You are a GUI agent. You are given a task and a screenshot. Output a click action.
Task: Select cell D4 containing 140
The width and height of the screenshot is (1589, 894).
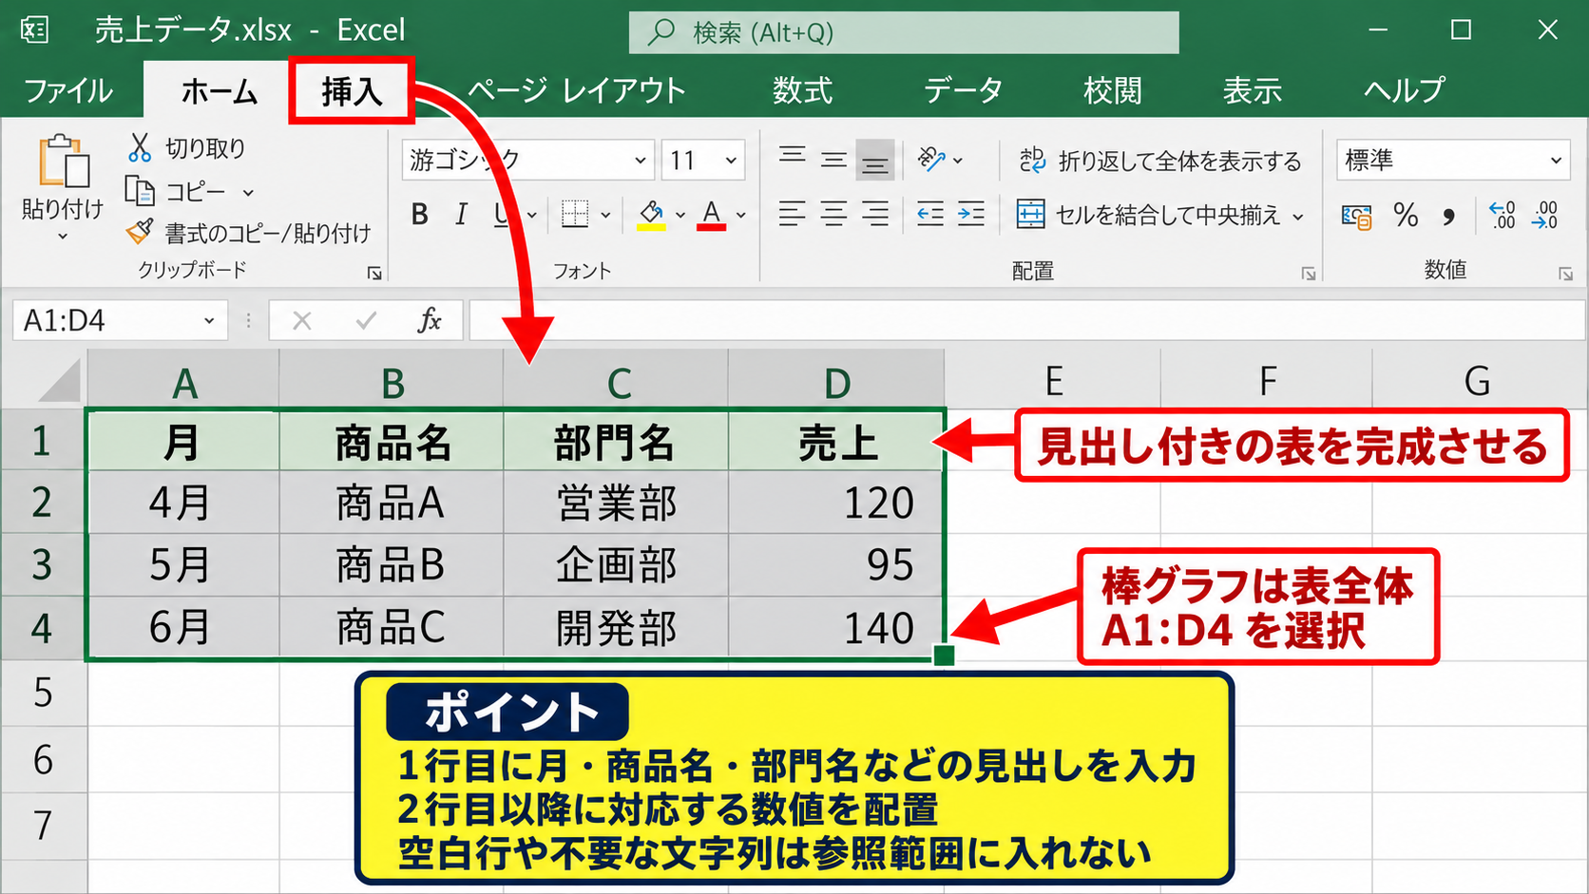point(836,628)
